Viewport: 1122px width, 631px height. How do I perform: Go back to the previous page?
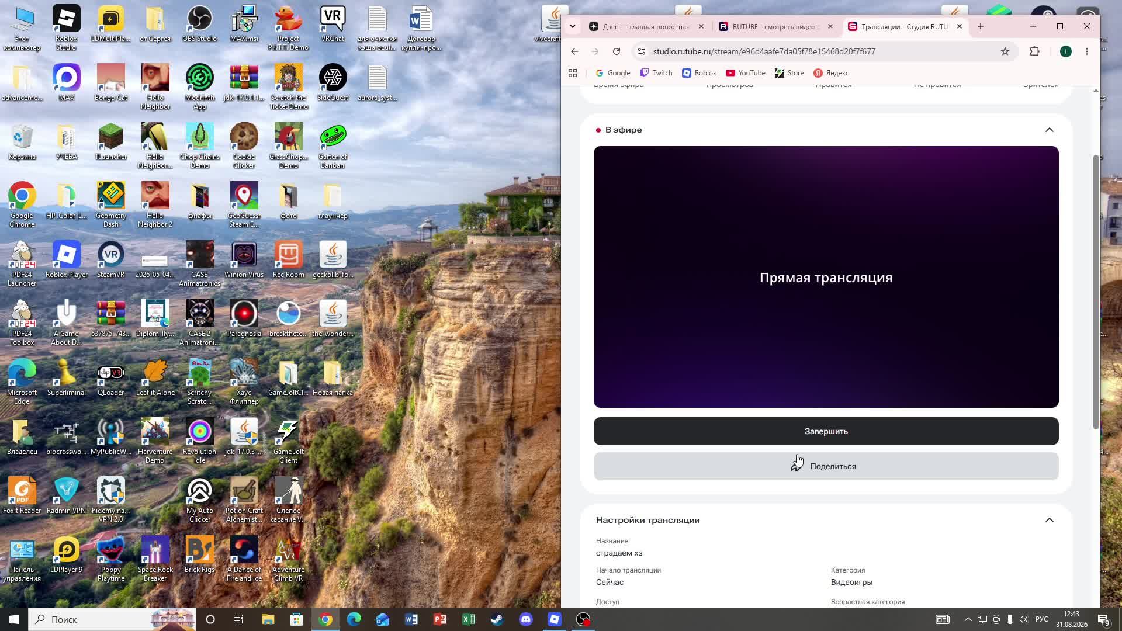(x=574, y=51)
